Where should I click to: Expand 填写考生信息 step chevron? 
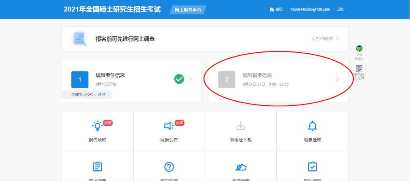[x=191, y=79]
